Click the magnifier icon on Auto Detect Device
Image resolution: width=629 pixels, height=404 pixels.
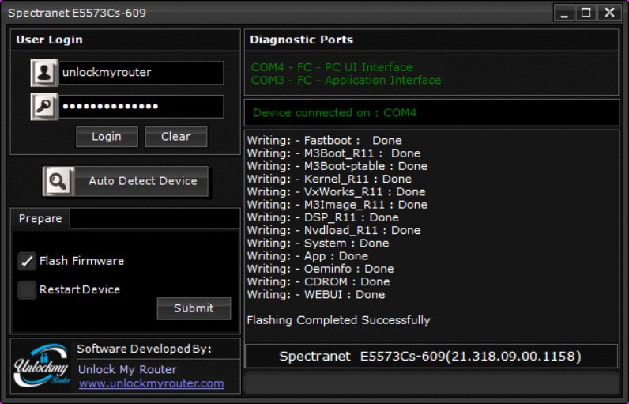(58, 181)
